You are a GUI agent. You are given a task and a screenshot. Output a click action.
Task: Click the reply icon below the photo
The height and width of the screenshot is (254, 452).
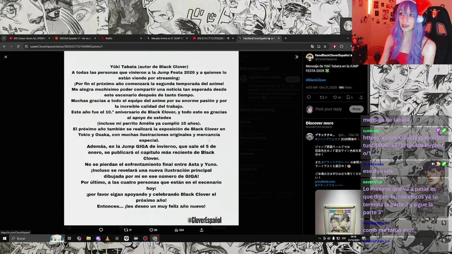(x=101, y=230)
